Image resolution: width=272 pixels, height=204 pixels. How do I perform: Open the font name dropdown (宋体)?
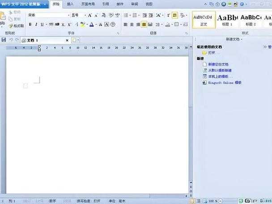68,15
